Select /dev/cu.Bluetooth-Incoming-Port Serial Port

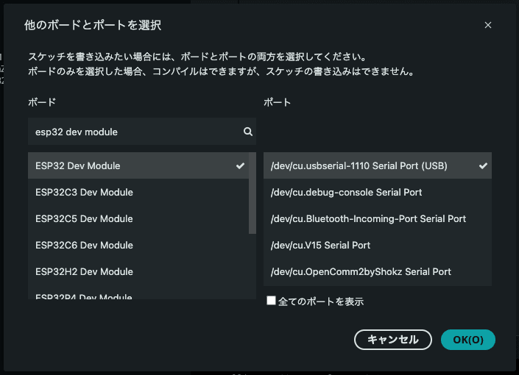tap(378, 218)
